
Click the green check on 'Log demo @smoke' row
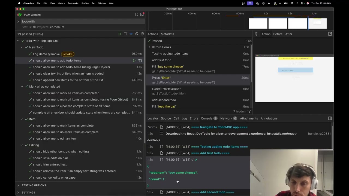click(x=30, y=54)
